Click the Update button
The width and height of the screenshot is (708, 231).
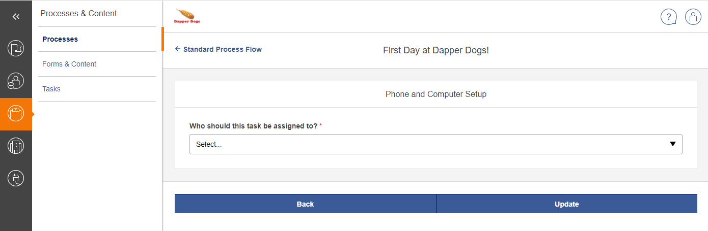(x=566, y=204)
